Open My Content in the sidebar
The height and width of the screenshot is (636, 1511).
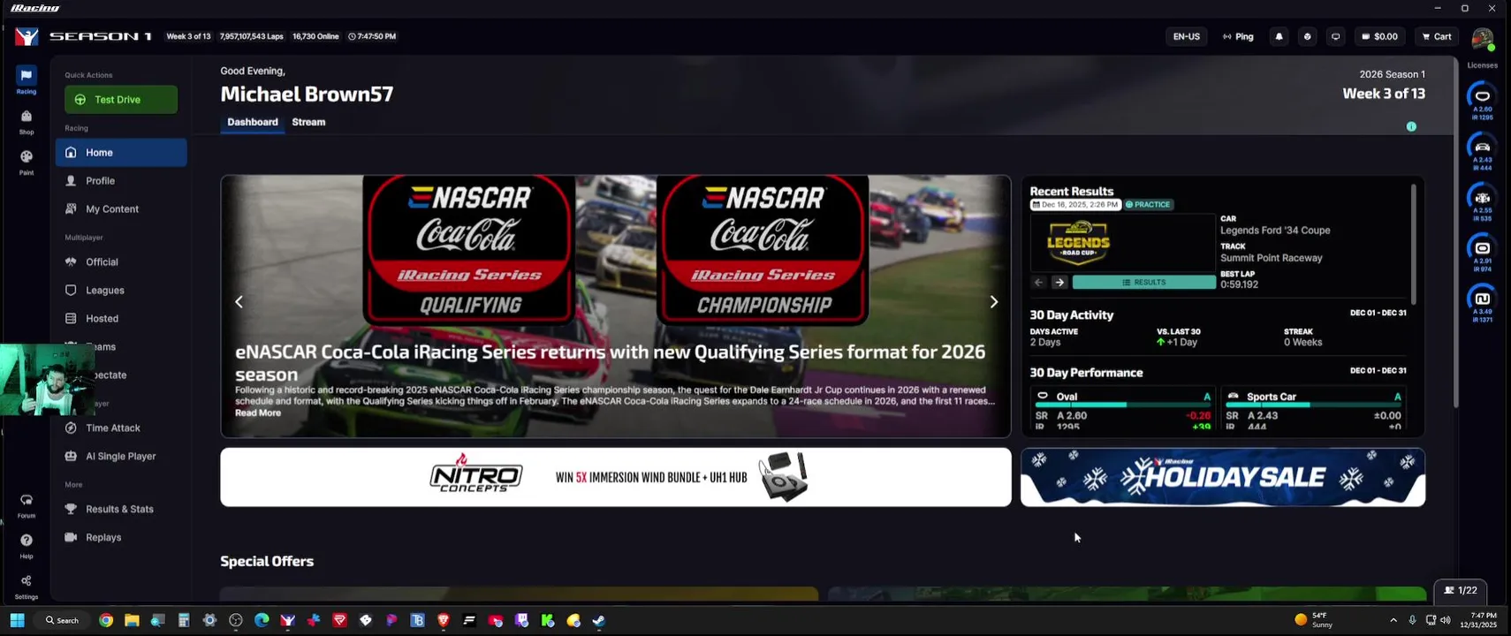click(121, 209)
